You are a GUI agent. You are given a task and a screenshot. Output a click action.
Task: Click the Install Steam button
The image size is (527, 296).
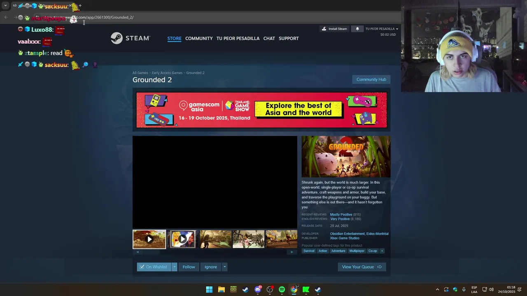tap(334, 29)
